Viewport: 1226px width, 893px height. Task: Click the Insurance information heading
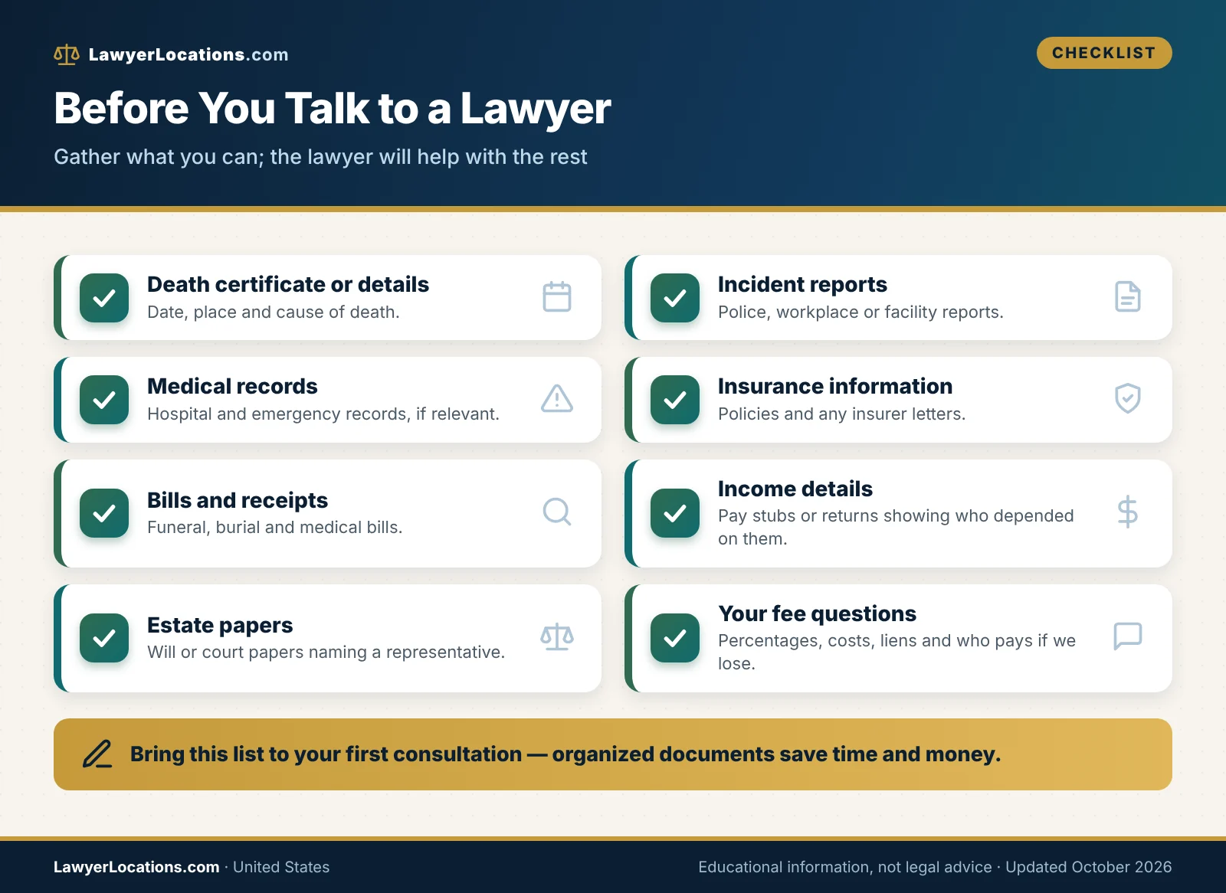pos(835,386)
